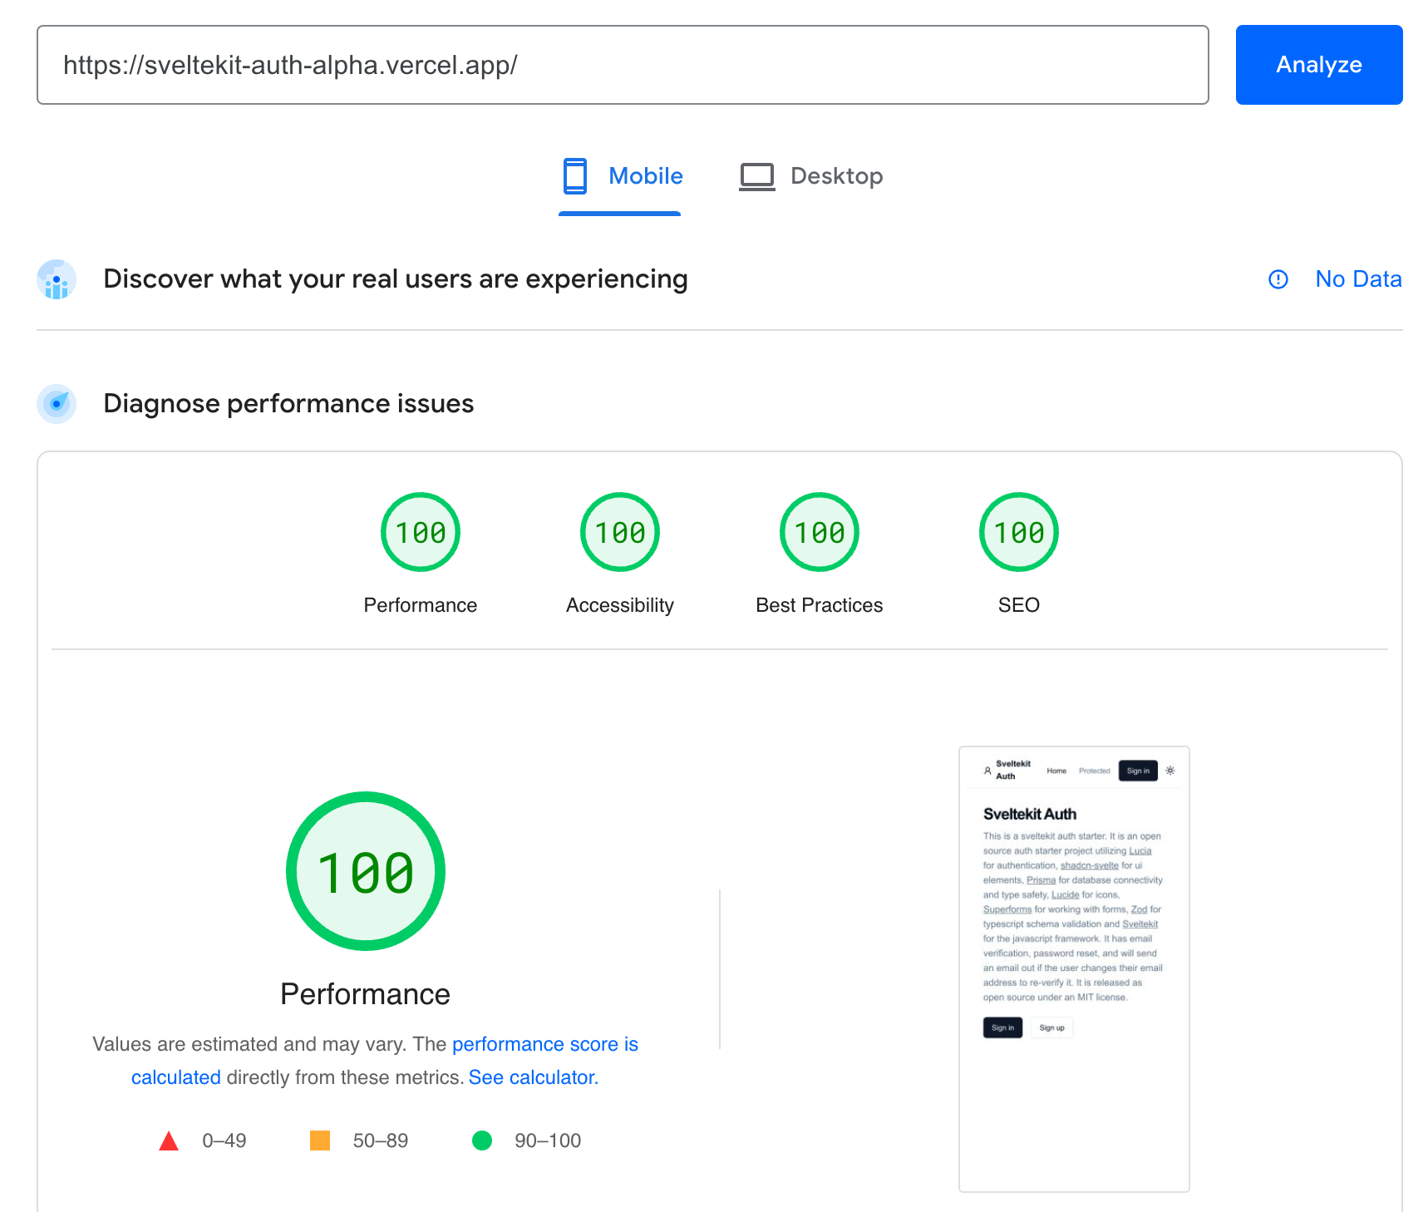Click the diagnose performance radar icon

pos(57,404)
